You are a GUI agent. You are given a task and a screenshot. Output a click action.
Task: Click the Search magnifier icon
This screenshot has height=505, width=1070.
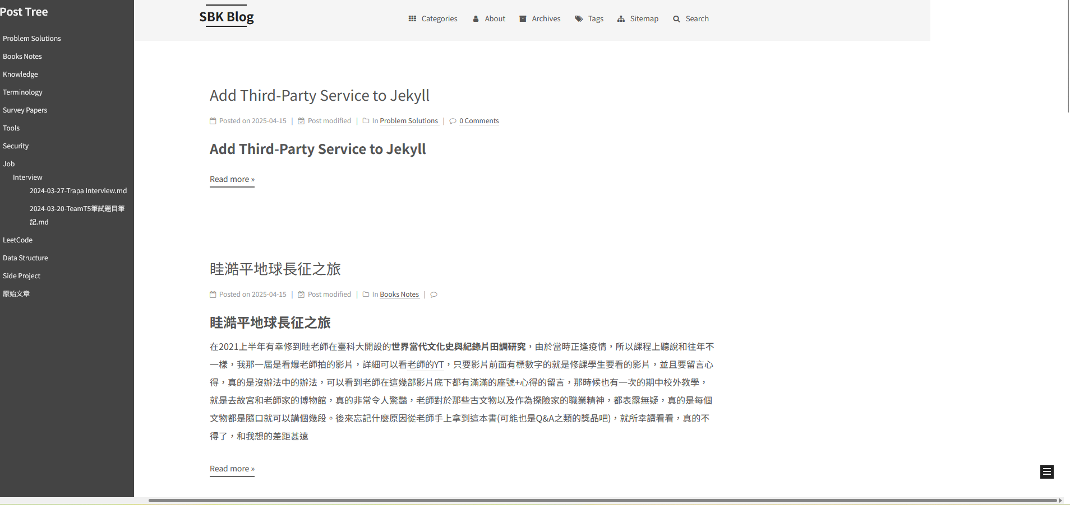676,19
